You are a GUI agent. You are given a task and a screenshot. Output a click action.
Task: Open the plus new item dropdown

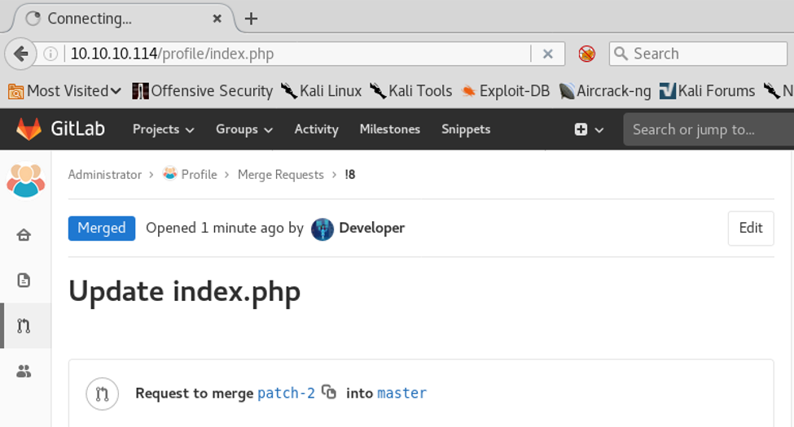590,129
